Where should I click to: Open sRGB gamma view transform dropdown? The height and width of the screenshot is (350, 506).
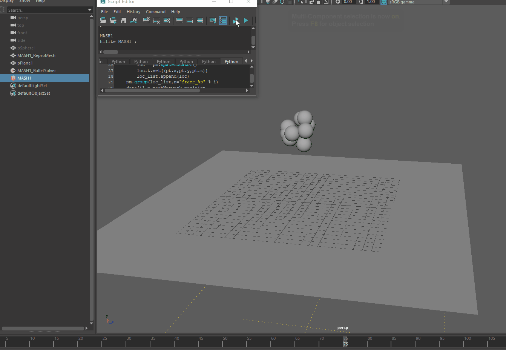[x=446, y=2]
